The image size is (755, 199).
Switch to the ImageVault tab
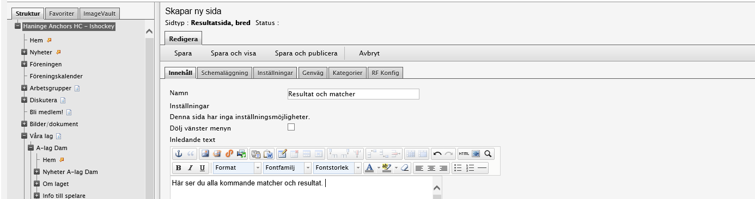click(100, 13)
